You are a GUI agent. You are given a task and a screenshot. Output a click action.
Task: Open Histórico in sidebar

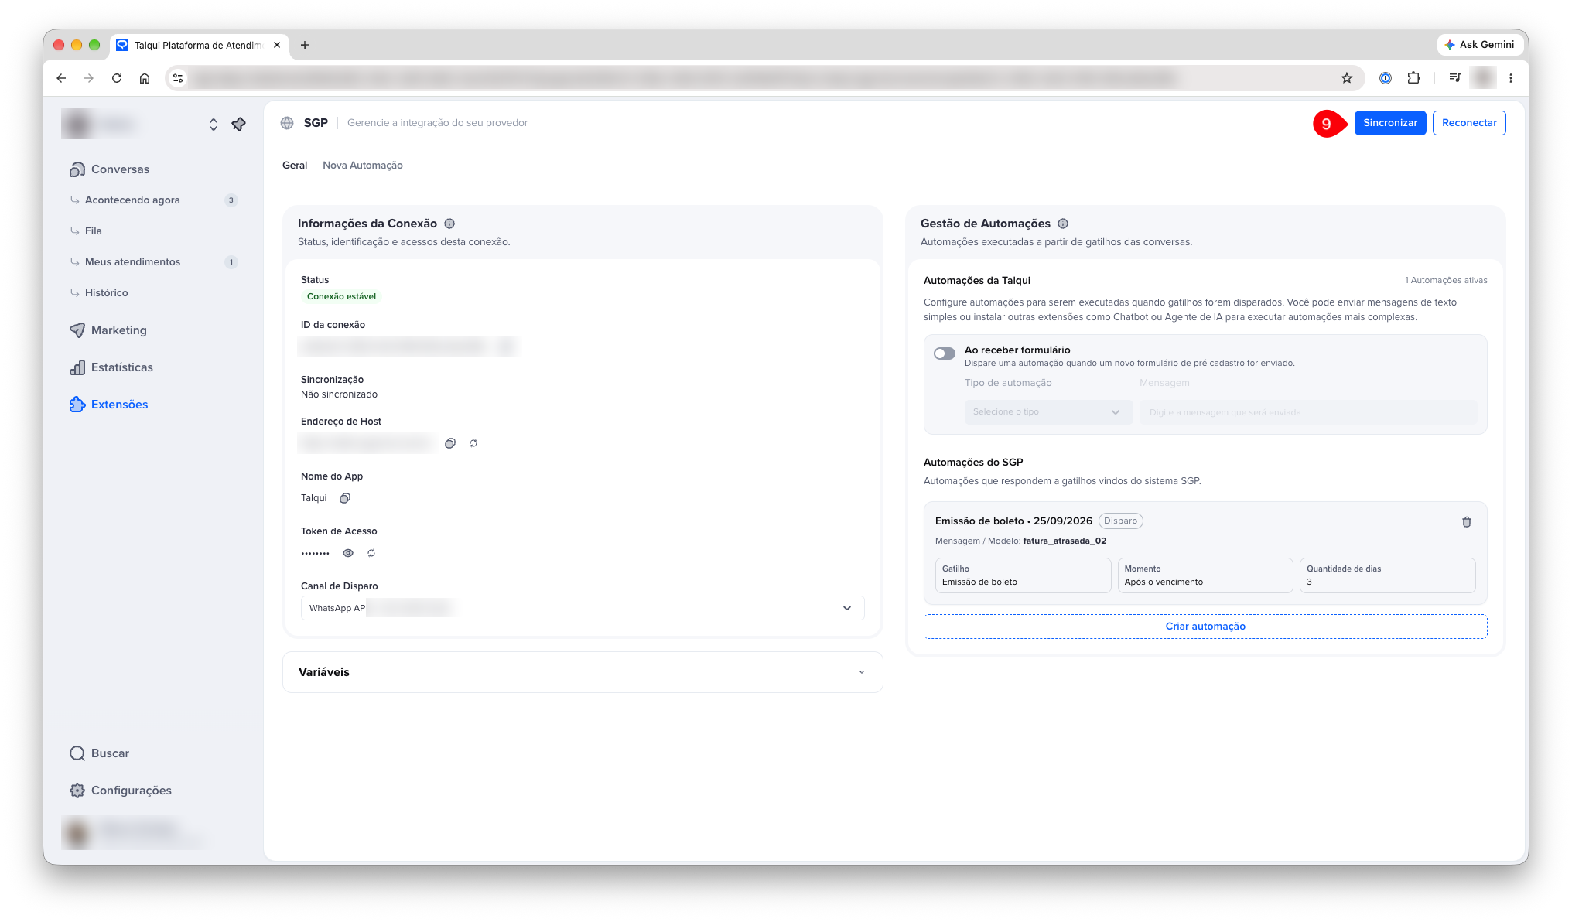point(107,293)
